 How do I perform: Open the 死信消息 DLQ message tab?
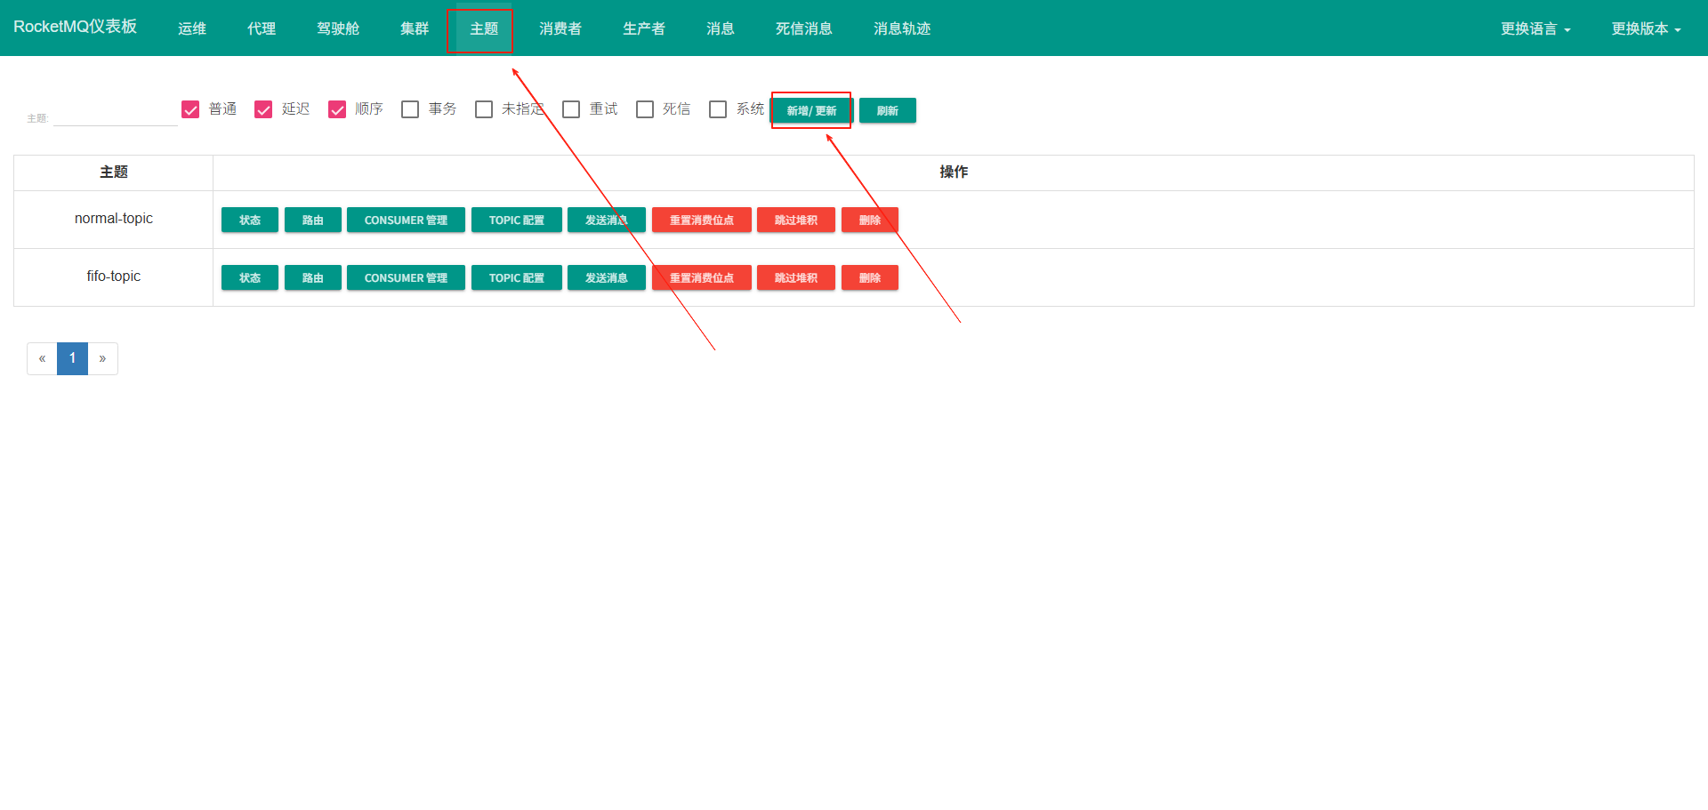804,28
